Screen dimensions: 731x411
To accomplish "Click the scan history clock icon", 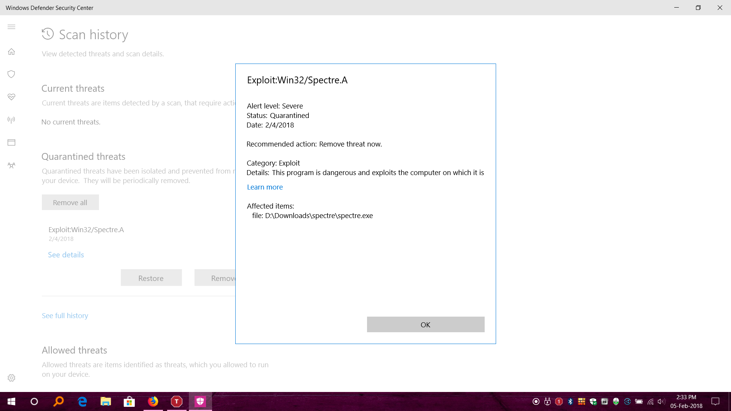I will pyautogui.click(x=48, y=34).
